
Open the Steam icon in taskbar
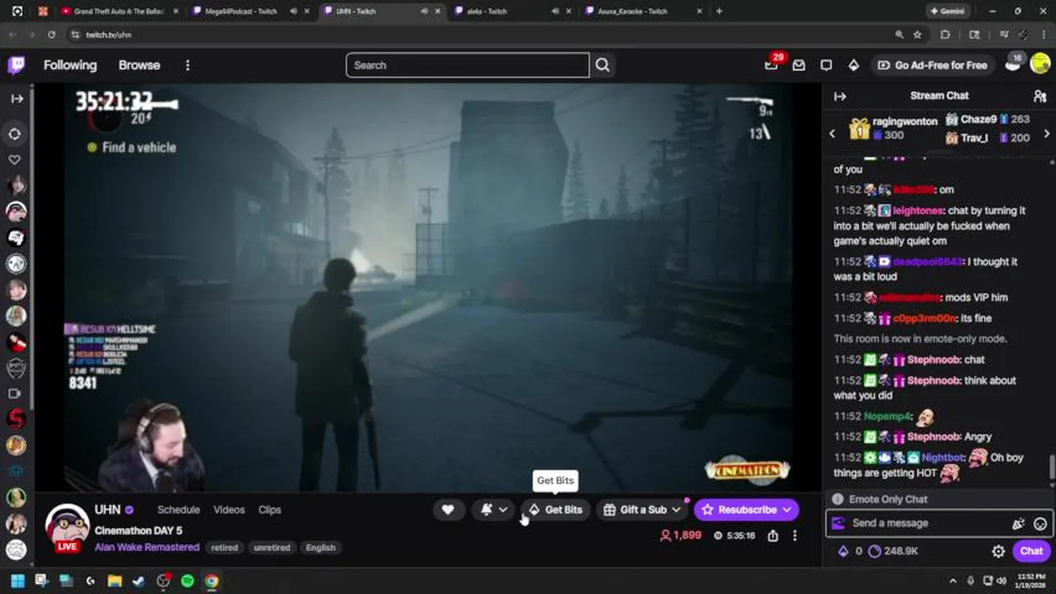138,581
